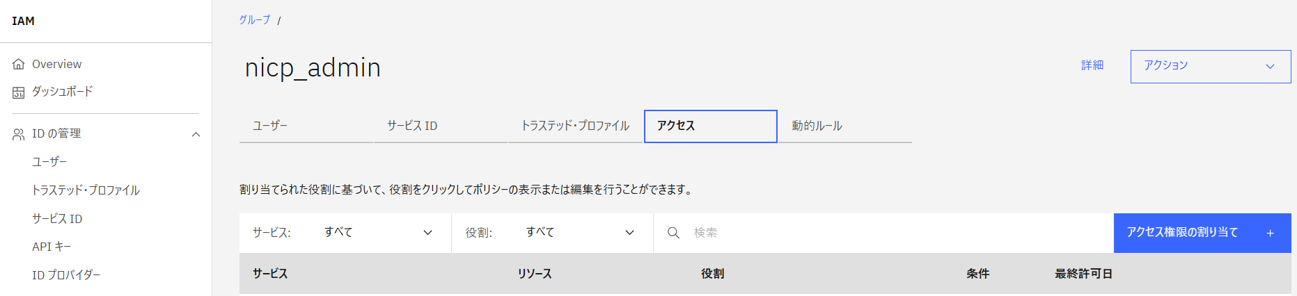Open ID プロバイダー in the sidebar
Viewport: 1297px width, 296px height.
tap(66, 275)
